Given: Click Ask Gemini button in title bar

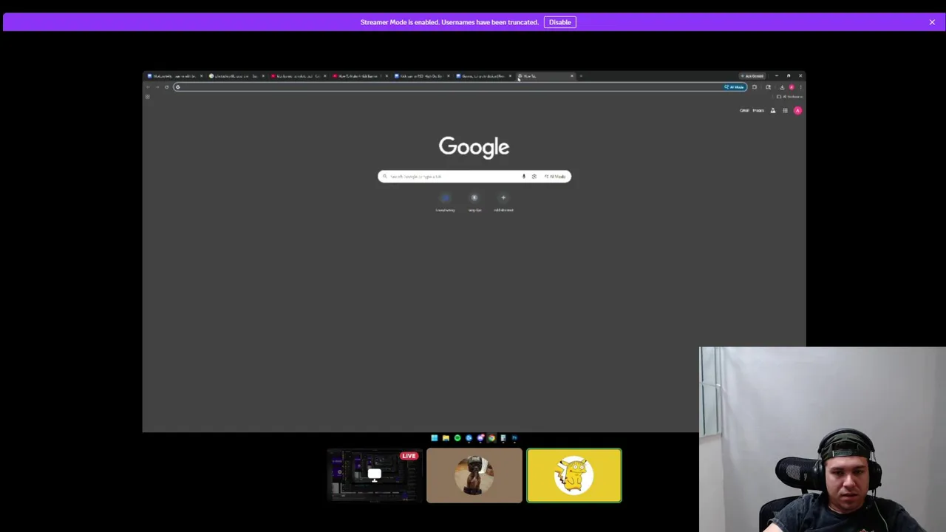Looking at the screenshot, I should click(752, 76).
